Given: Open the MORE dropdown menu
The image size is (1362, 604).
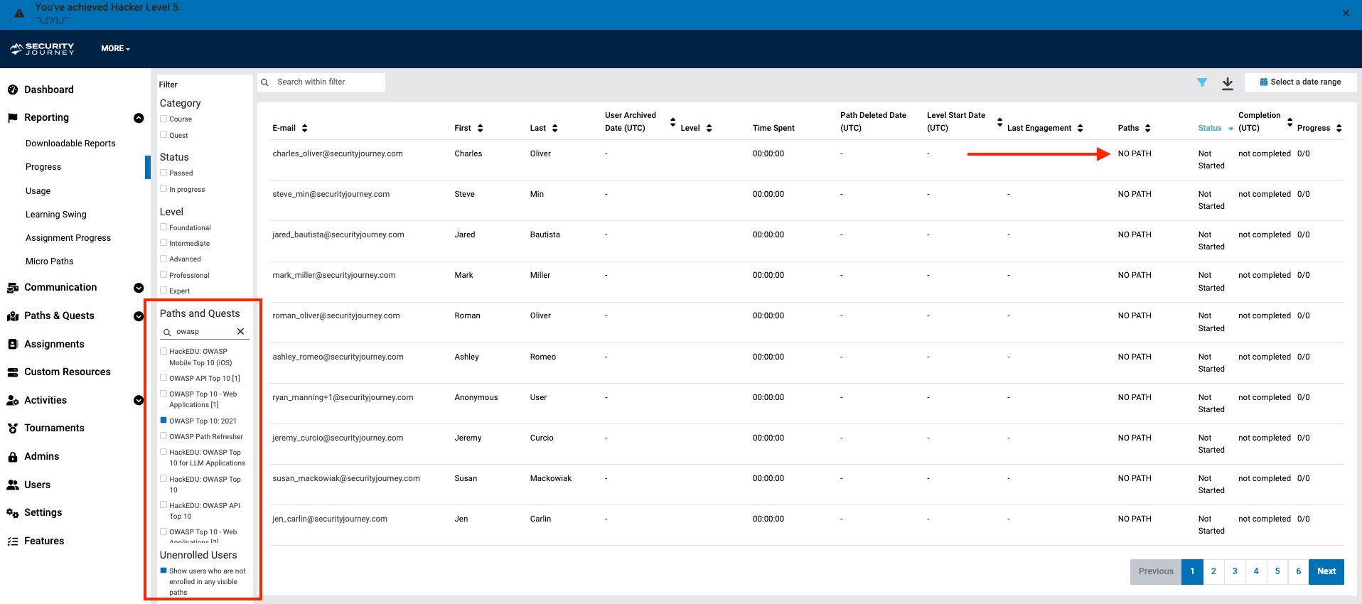Looking at the screenshot, I should click(x=115, y=48).
